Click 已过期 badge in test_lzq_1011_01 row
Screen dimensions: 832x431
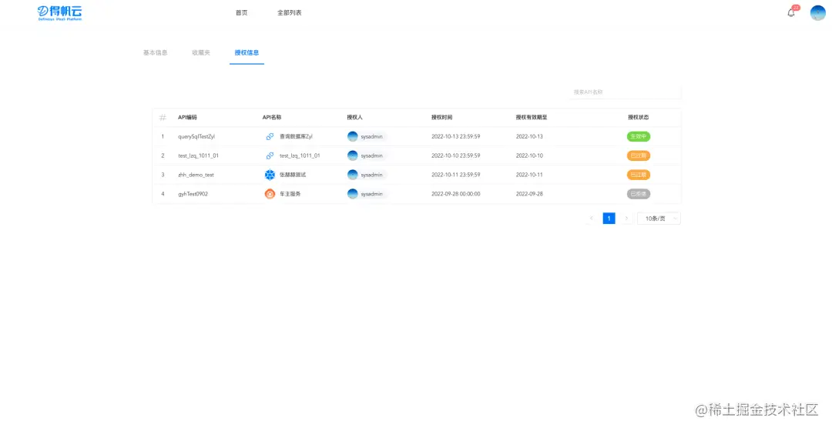639,155
